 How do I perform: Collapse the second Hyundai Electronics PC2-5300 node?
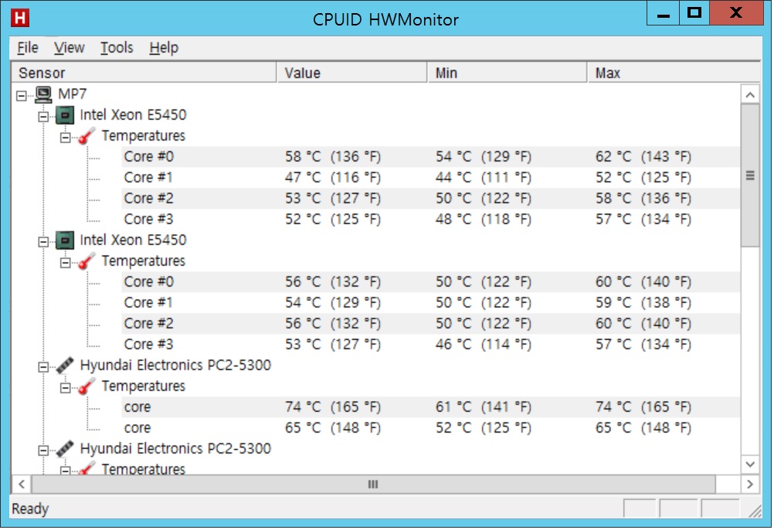click(43, 450)
